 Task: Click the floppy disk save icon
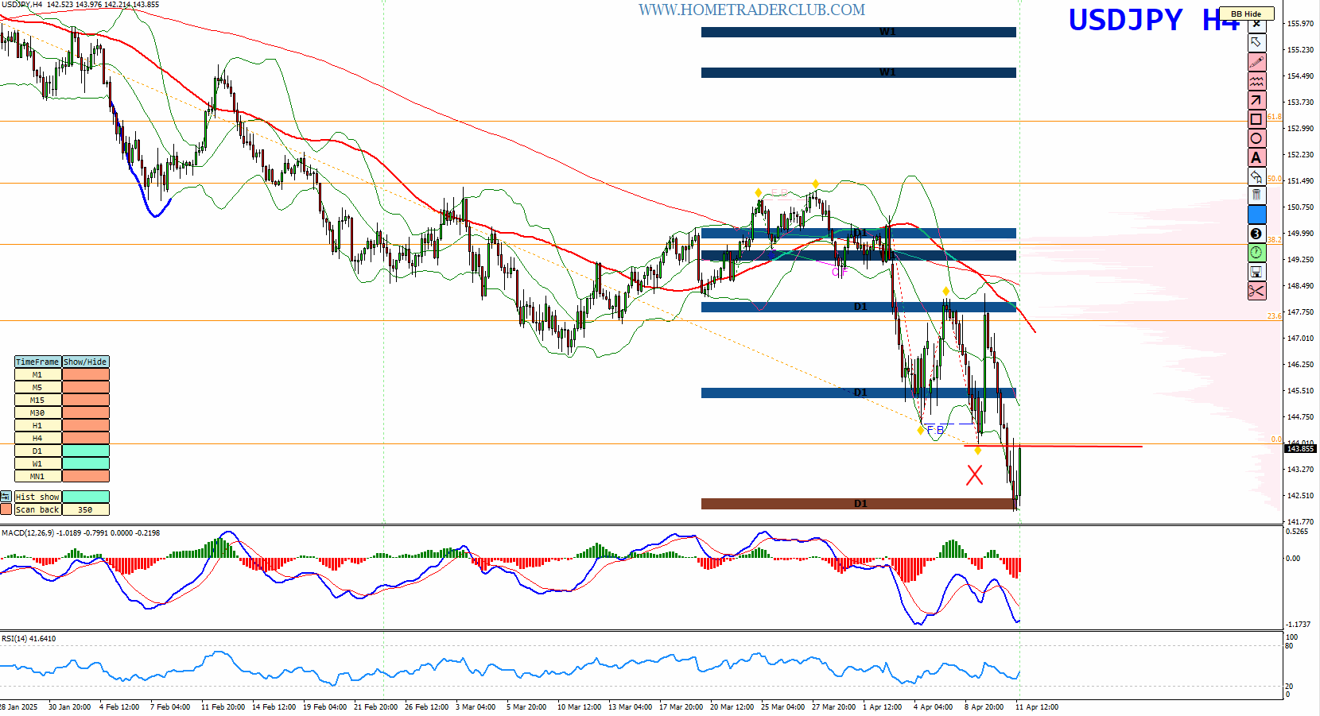1256,272
